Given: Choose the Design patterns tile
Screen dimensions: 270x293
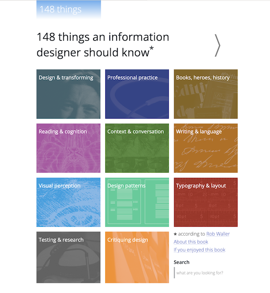Looking at the screenshot, I should click(x=137, y=202).
